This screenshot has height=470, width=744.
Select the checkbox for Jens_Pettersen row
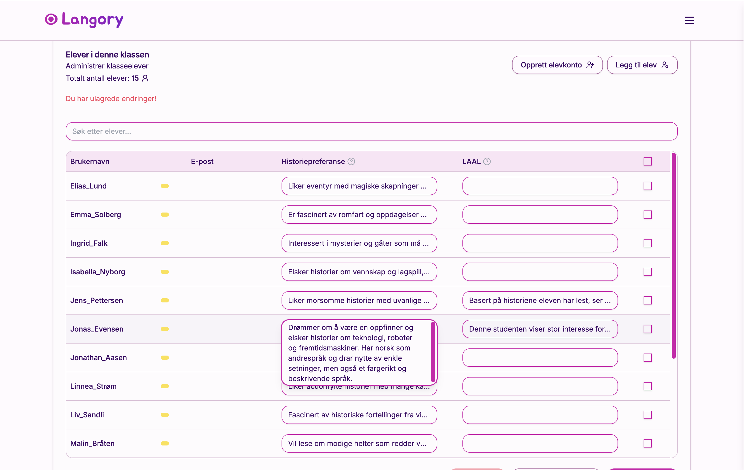[647, 300]
